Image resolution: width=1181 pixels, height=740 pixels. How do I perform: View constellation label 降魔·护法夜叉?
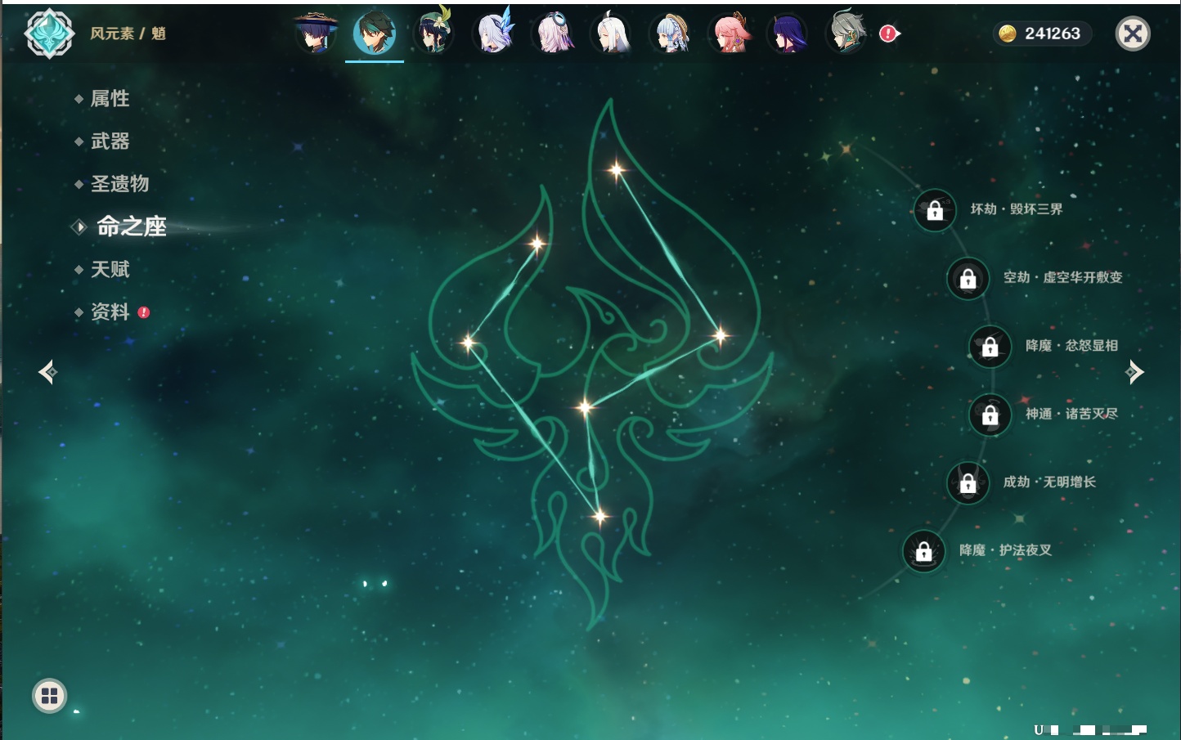click(x=1006, y=550)
